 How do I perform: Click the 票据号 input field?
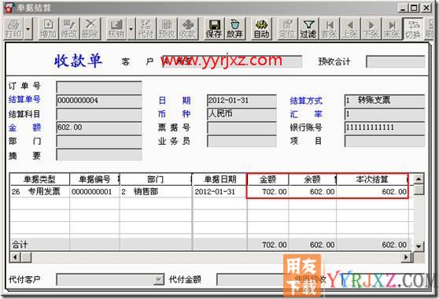242,127
